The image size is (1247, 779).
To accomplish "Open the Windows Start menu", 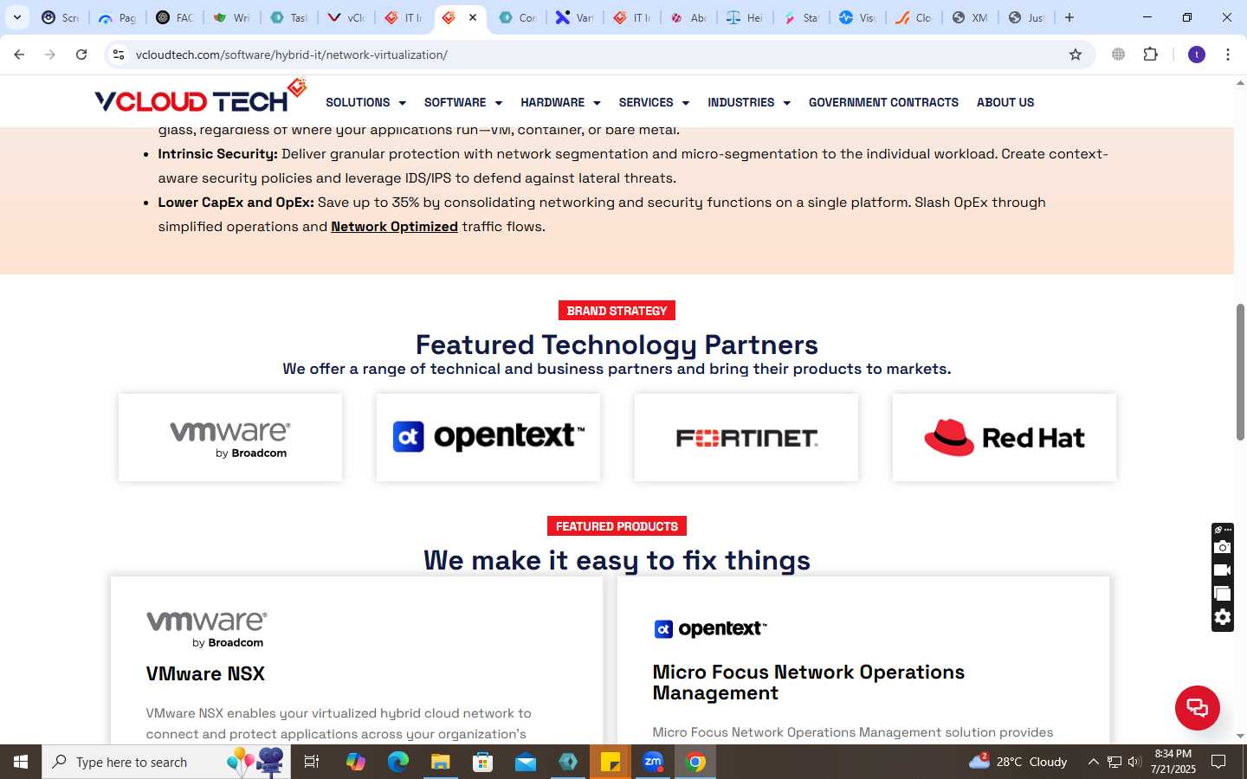I will 21,762.
